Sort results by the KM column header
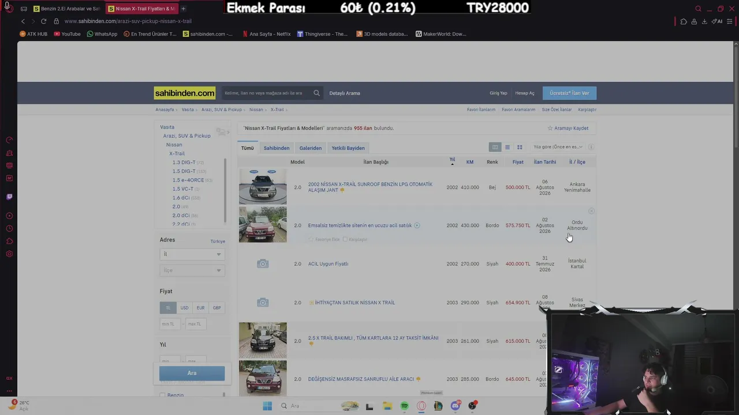Image resolution: width=739 pixels, height=415 pixels. click(x=470, y=162)
